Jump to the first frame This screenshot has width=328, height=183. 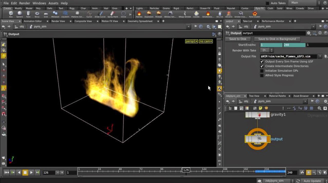7,173
